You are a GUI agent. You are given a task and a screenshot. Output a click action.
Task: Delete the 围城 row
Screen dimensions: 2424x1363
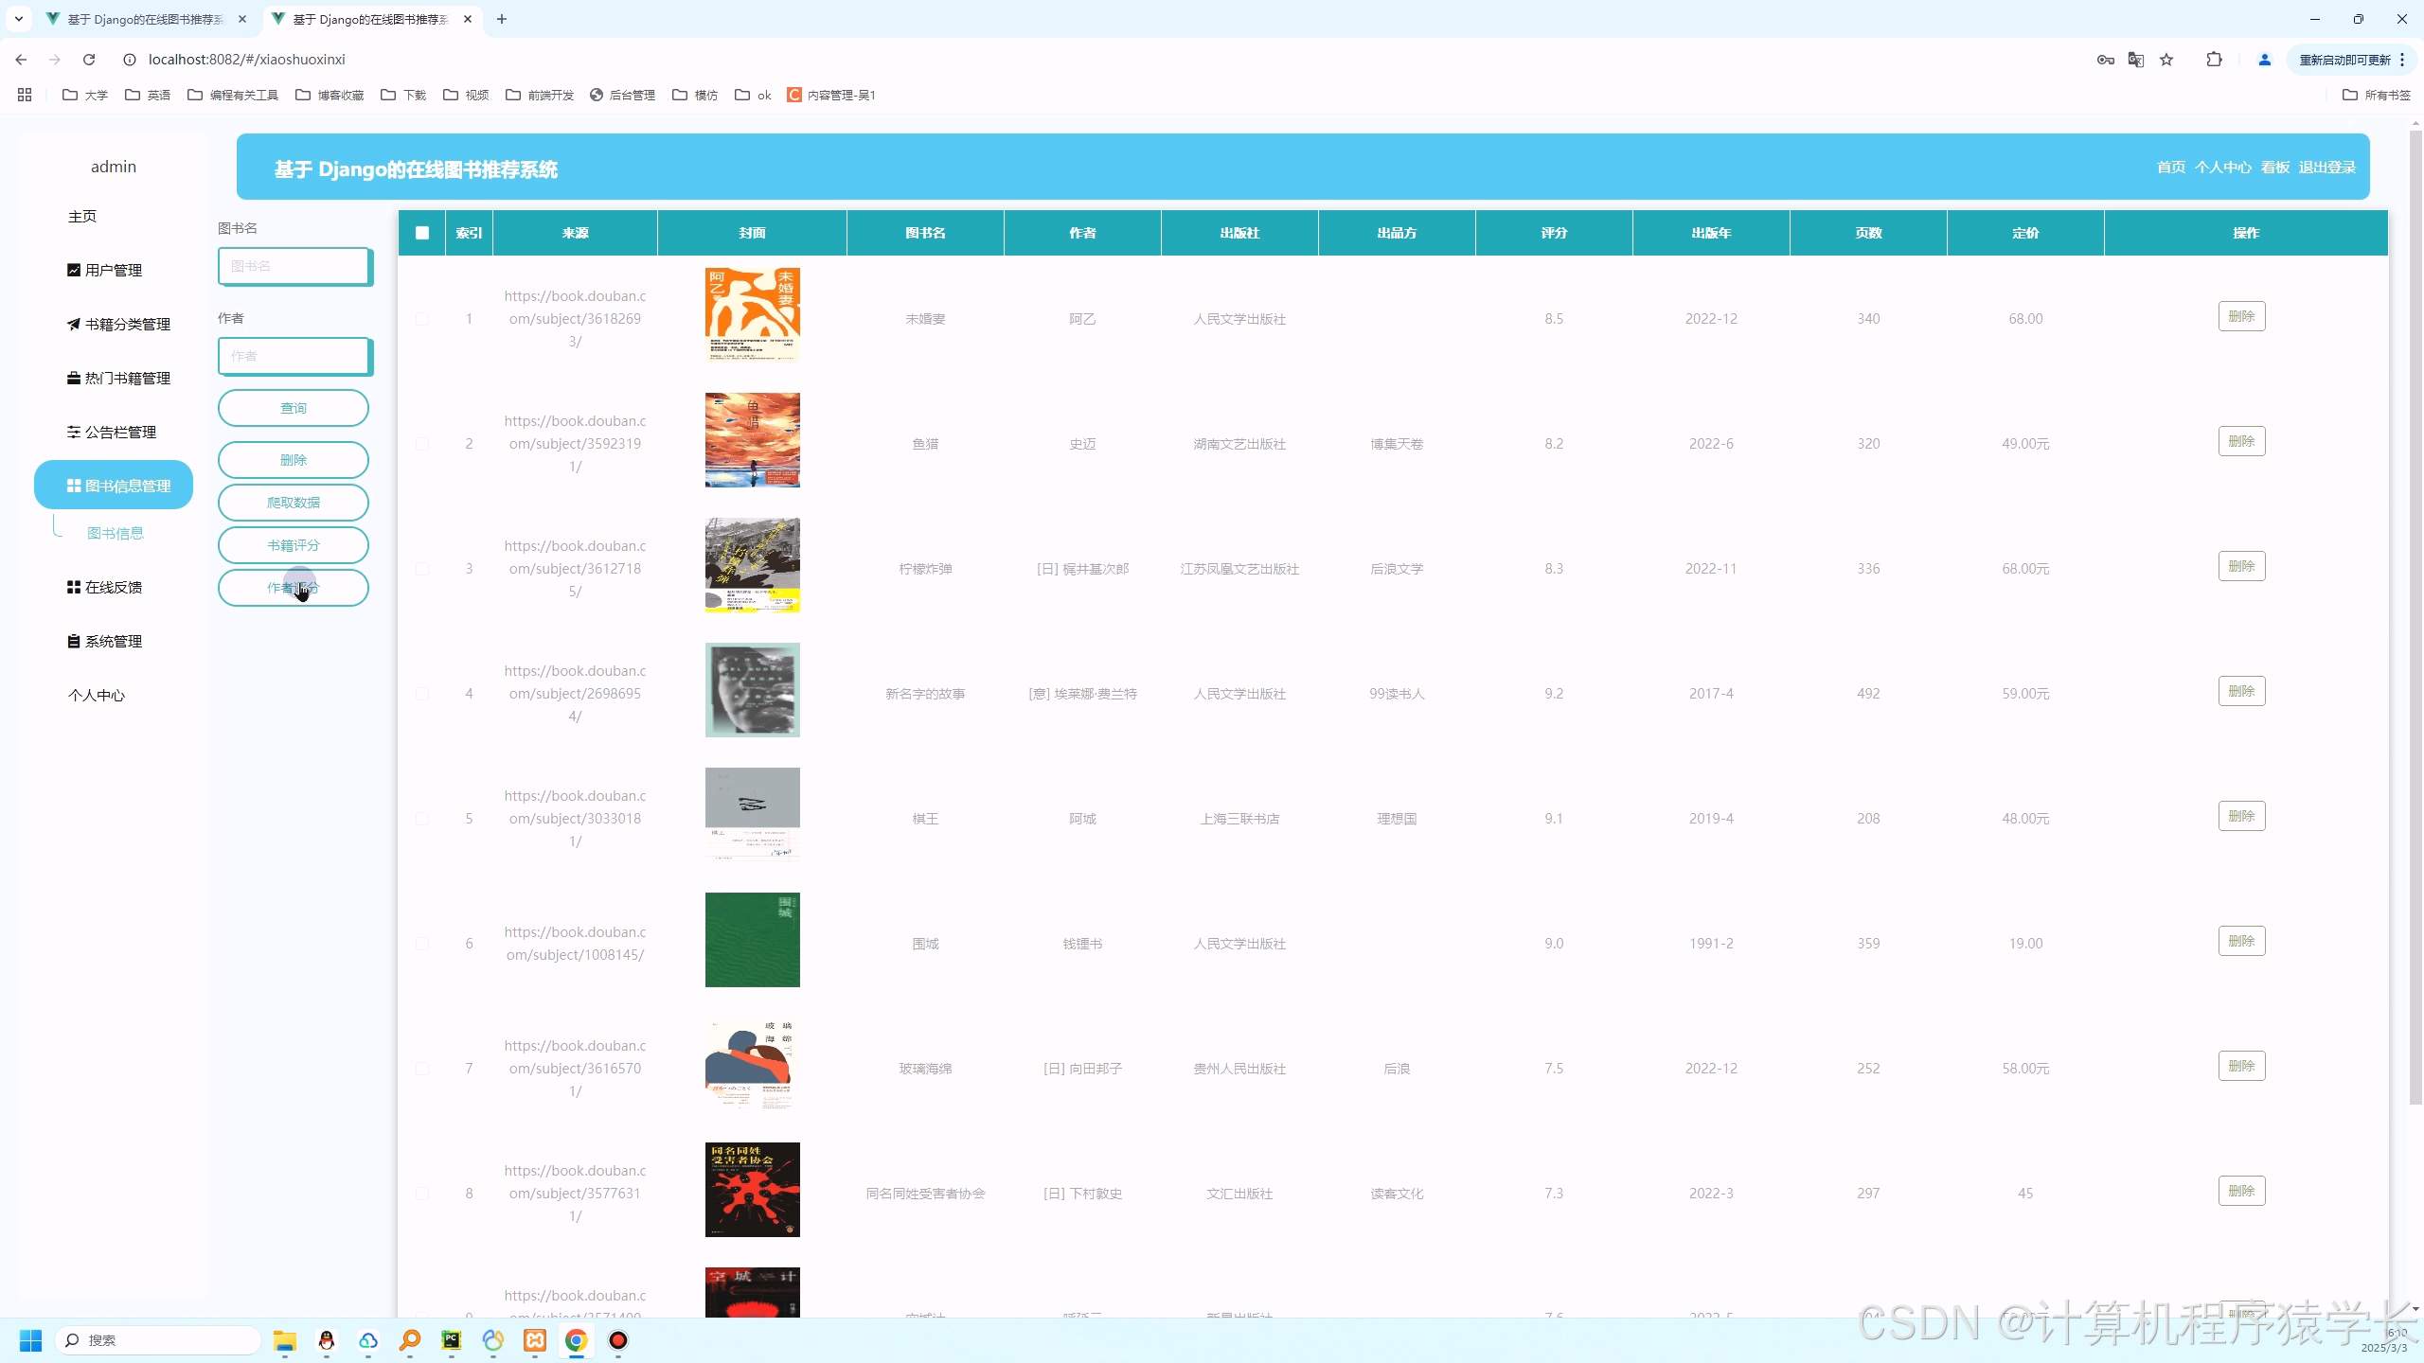pos(2241,941)
